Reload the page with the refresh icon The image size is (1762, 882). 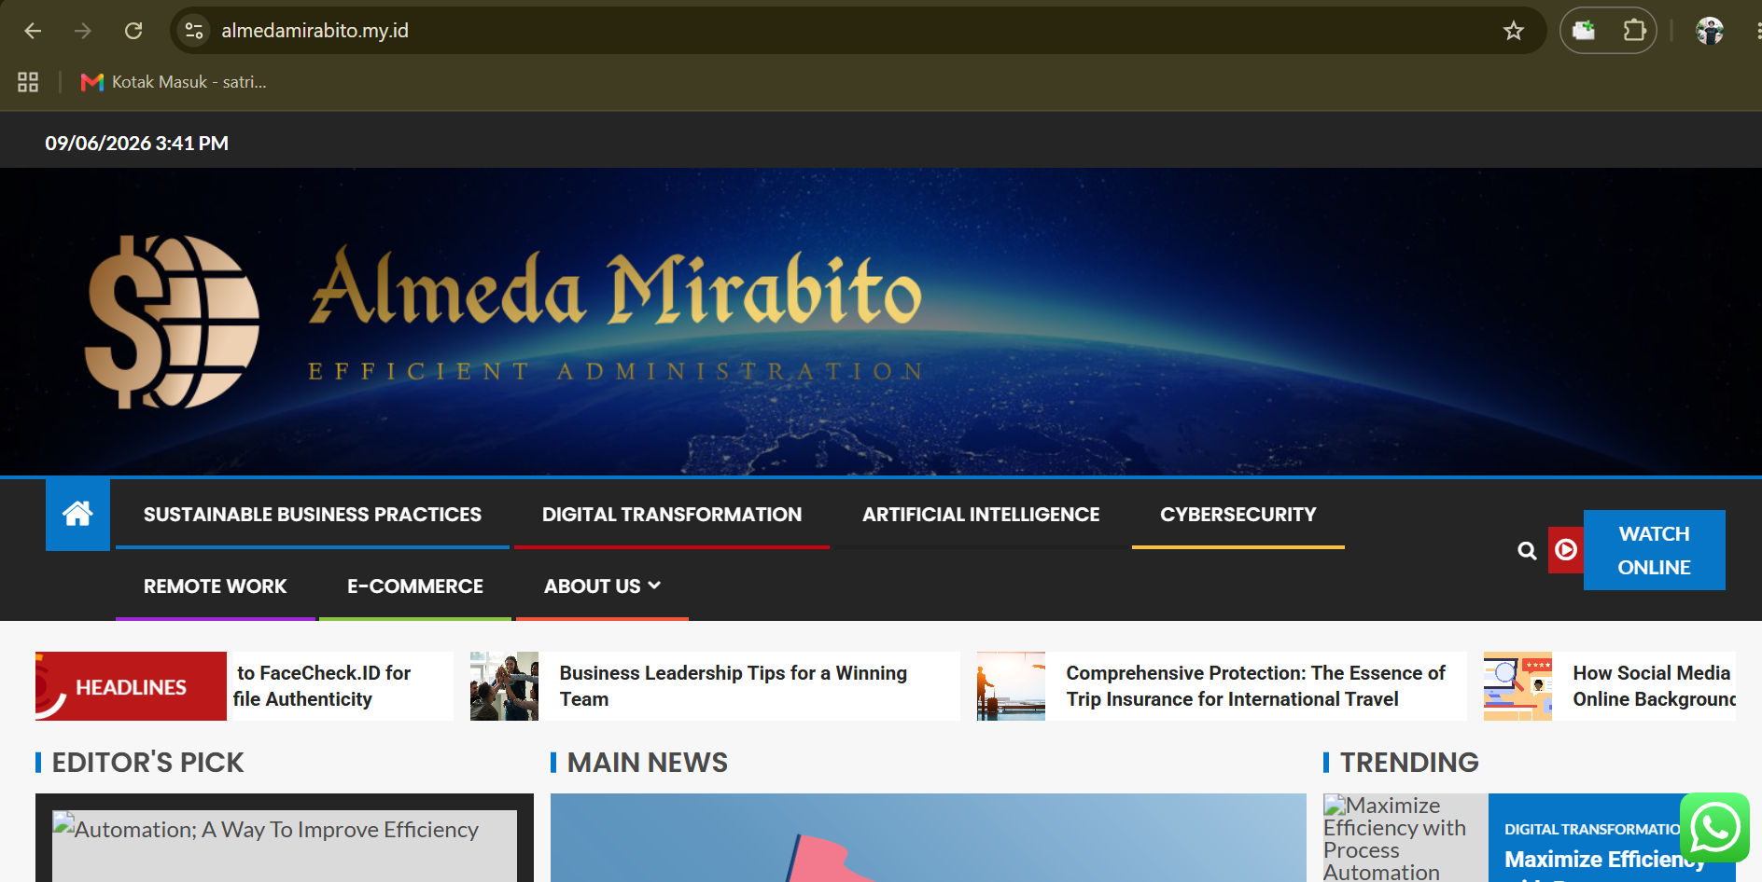(133, 31)
